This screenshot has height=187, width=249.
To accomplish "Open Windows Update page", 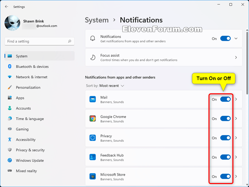I will click(40, 161).
